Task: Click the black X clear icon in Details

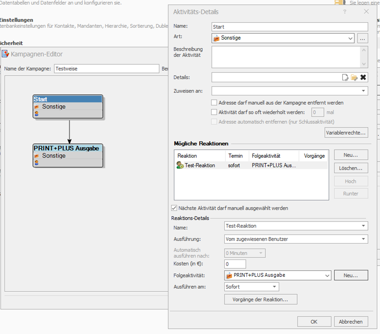Action: coord(363,77)
